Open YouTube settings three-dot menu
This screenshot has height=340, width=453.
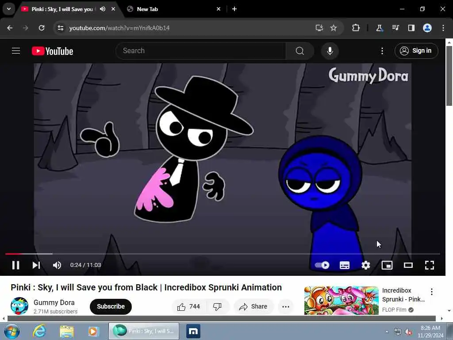point(382,51)
